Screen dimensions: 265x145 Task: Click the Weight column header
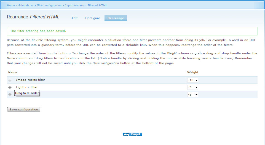193,72
